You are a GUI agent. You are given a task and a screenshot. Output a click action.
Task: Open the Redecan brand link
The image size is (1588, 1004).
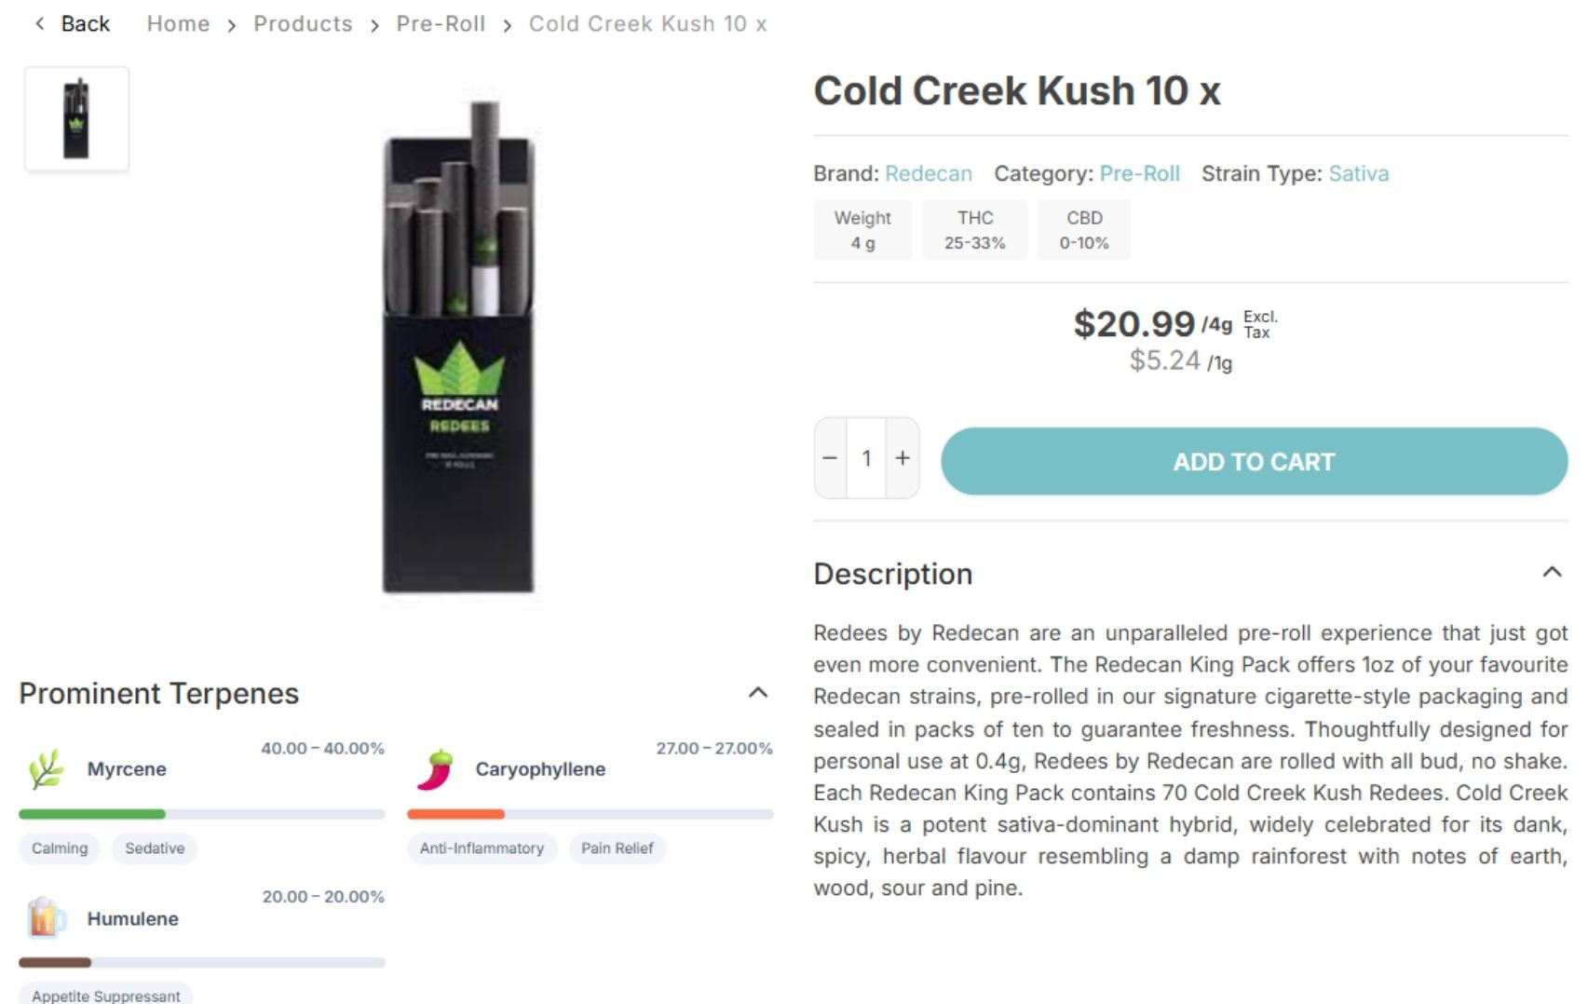click(928, 173)
